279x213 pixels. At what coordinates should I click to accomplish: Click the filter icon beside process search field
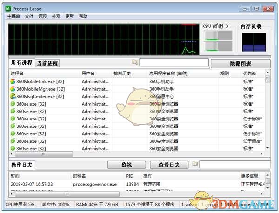click(134, 62)
